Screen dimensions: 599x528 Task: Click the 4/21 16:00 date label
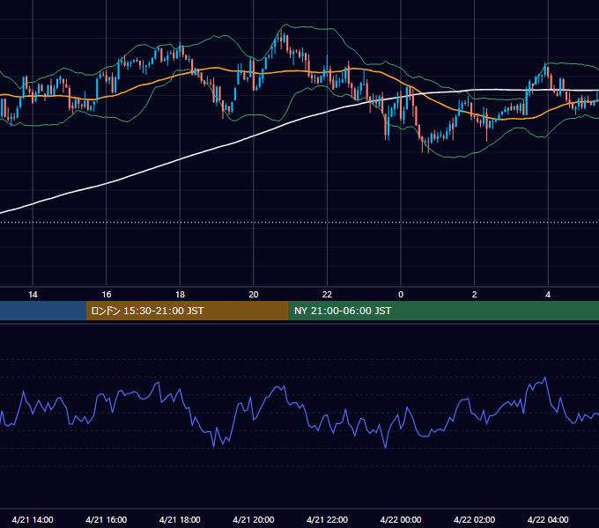tap(107, 519)
